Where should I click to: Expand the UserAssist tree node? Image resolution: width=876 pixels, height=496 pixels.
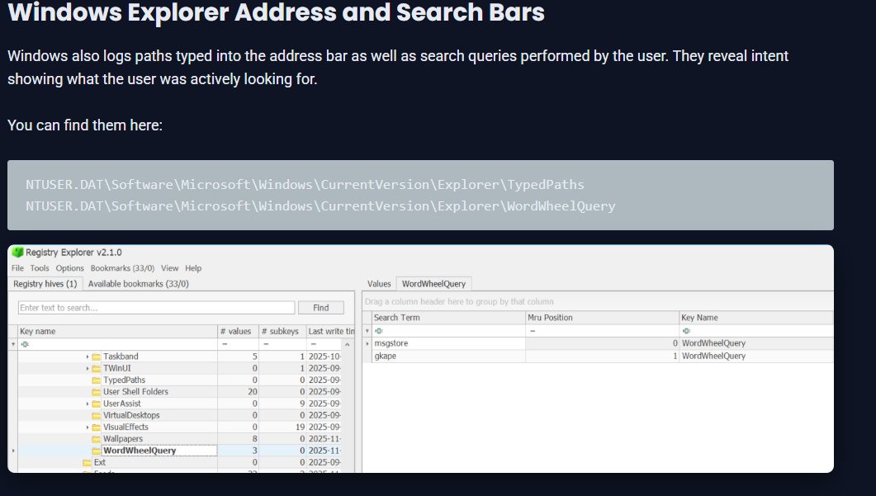(88, 404)
